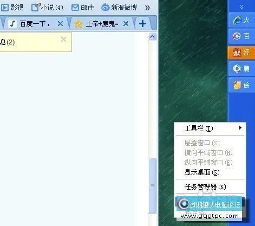
Task: Switch to the 上帝+魔鬼= tab
Action: (x=102, y=23)
